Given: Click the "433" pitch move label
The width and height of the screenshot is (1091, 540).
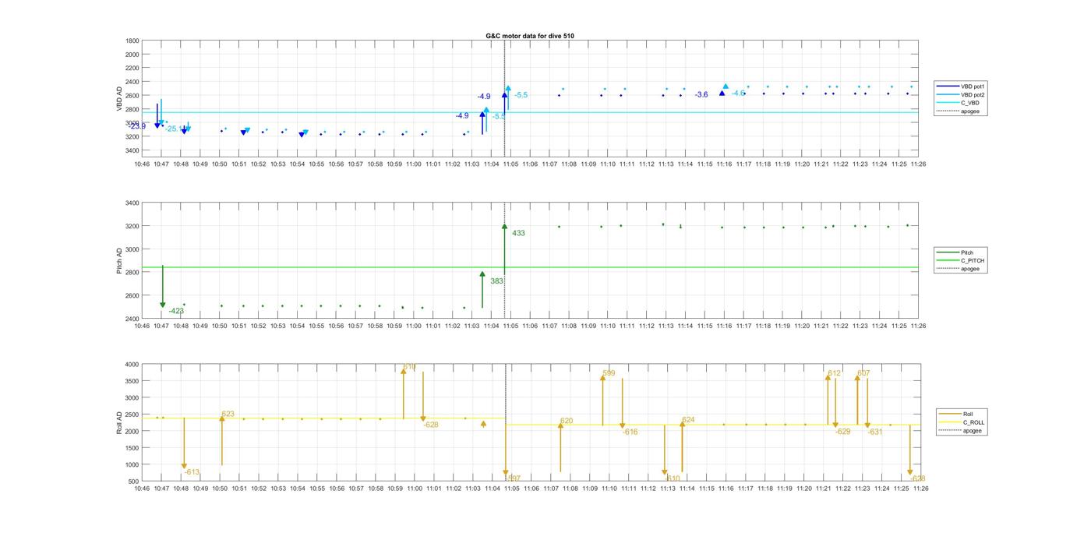Looking at the screenshot, I should 518,233.
